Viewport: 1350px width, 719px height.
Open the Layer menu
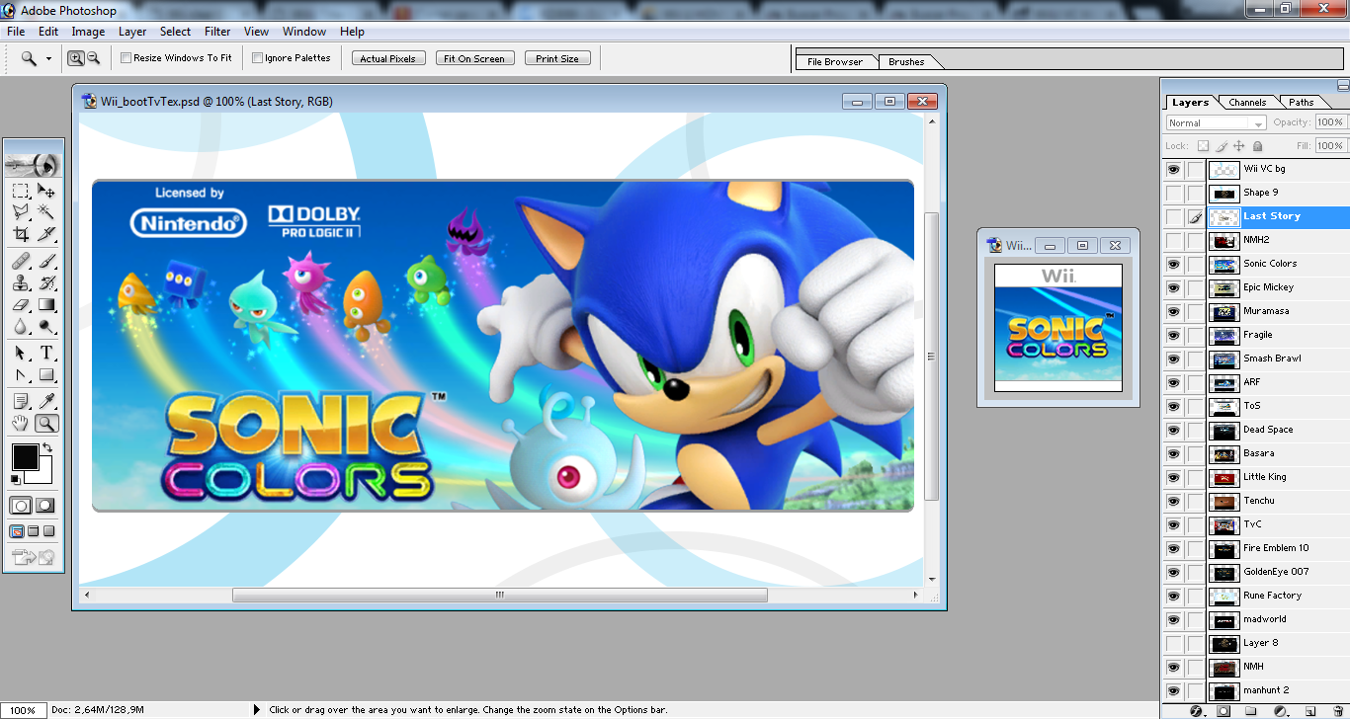tap(132, 32)
